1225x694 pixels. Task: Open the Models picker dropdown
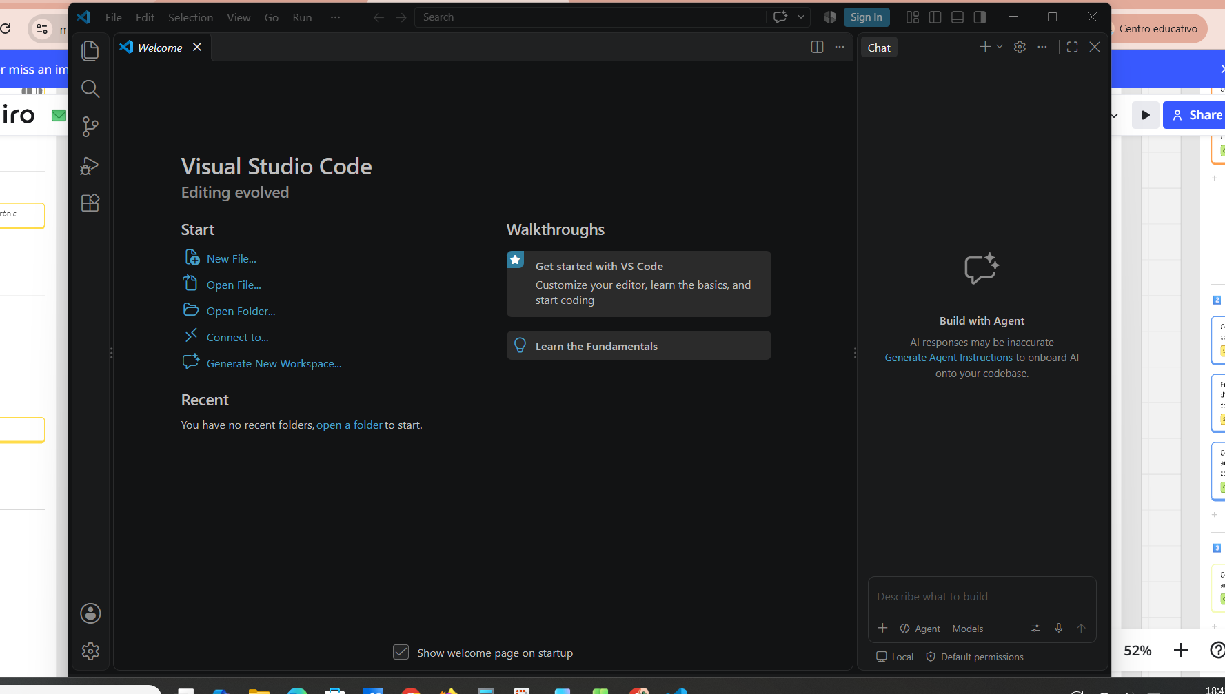[x=967, y=629]
